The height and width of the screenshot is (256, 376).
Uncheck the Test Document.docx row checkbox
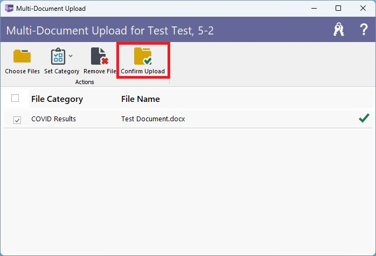(x=17, y=120)
